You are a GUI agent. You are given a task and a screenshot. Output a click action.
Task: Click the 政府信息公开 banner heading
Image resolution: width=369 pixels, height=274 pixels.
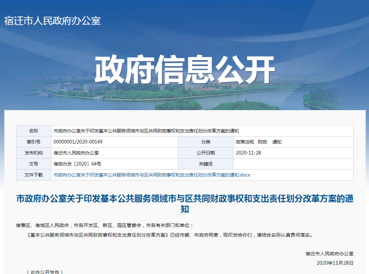[x=185, y=69]
